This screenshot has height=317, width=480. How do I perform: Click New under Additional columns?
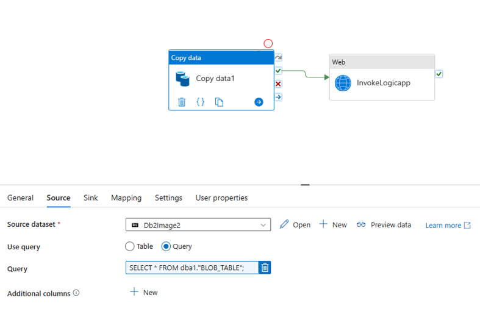pyautogui.click(x=143, y=292)
